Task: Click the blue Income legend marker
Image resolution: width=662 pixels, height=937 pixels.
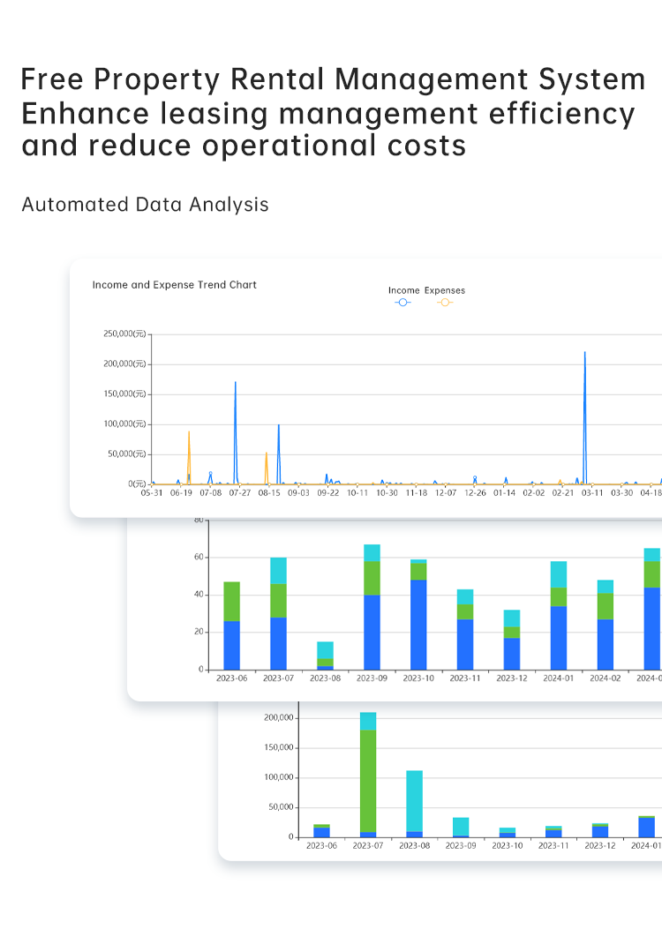Action: coord(402,303)
